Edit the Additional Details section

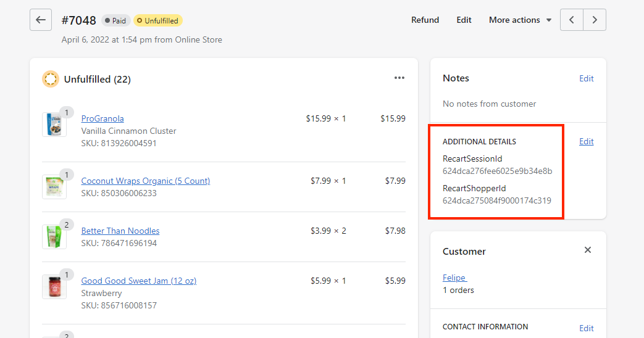coord(586,141)
